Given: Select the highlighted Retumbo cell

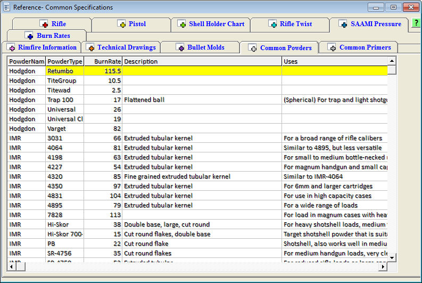Looking at the screenshot, I should pos(65,71).
